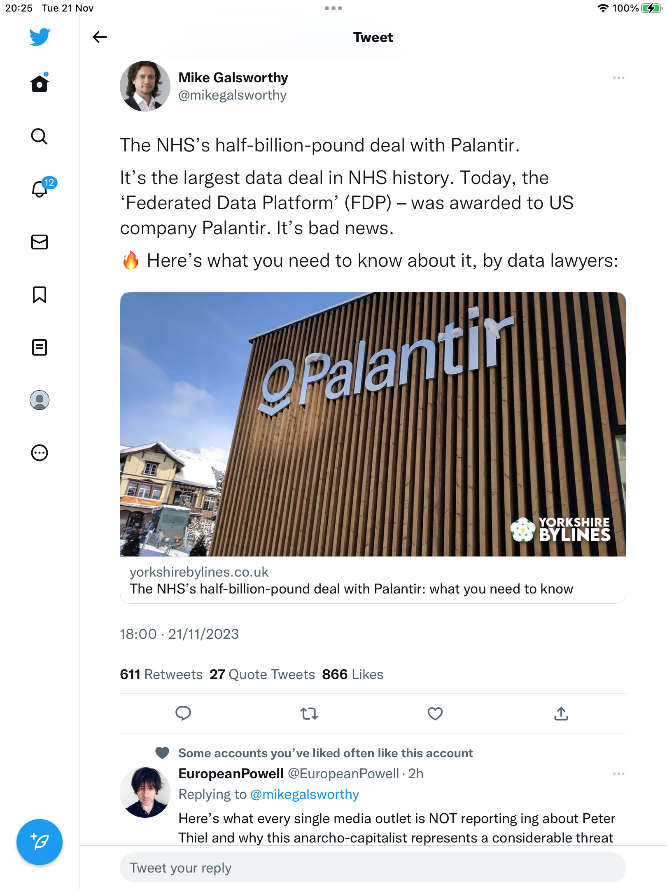The image size is (667, 889).
Task: Open the Search magnifier in sidebar
Action: (40, 136)
